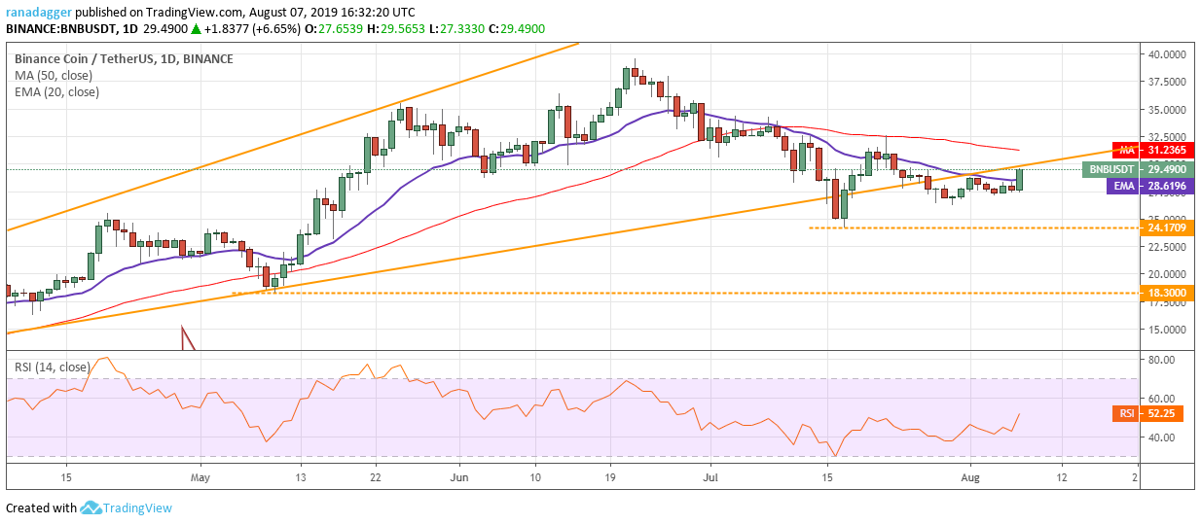
Task: Select the MA (50, close) legend
Action: point(55,75)
